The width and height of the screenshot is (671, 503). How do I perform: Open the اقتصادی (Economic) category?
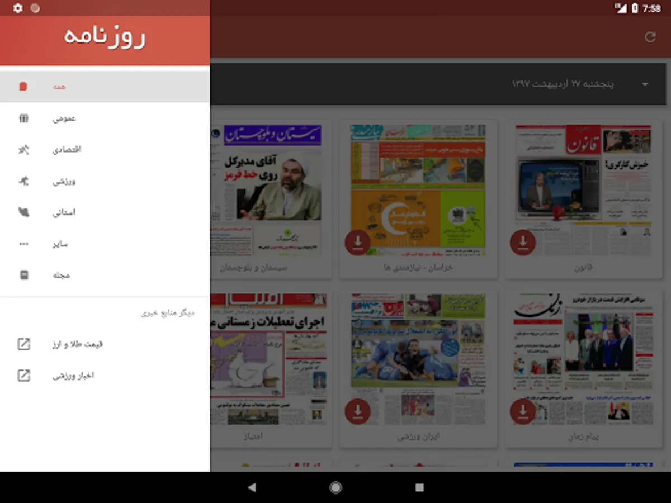105,150
